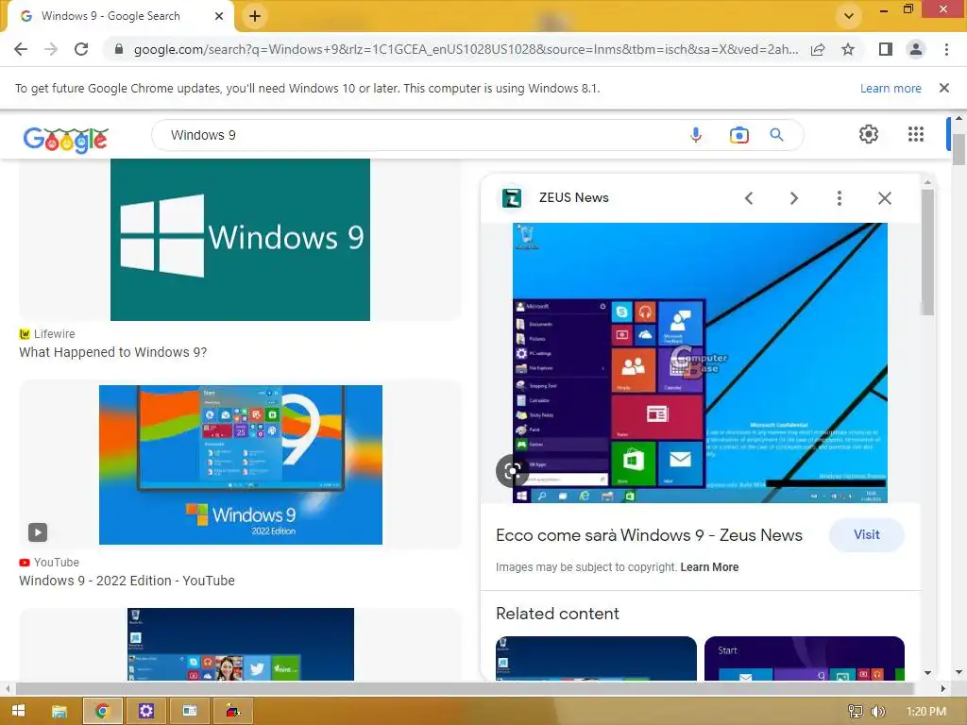The image size is (967, 725).
Task: Search inside image with Lens icon
Action: (512, 471)
